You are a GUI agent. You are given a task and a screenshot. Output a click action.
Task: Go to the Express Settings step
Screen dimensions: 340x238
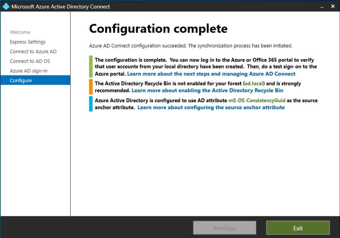click(27, 42)
